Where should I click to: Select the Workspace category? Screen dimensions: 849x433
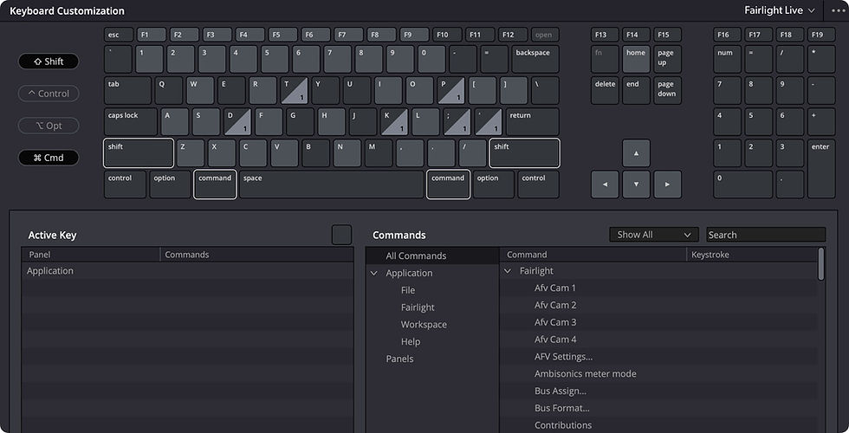[x=424, y=324]
